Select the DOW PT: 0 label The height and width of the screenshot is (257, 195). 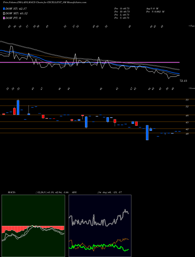[13, 18]
